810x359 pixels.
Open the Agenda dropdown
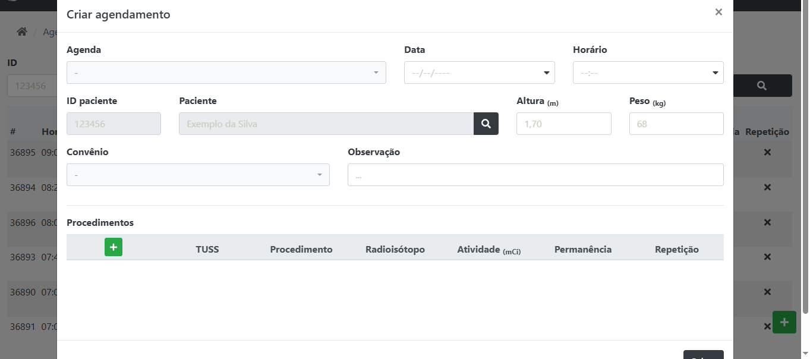(x=226, y=73)
